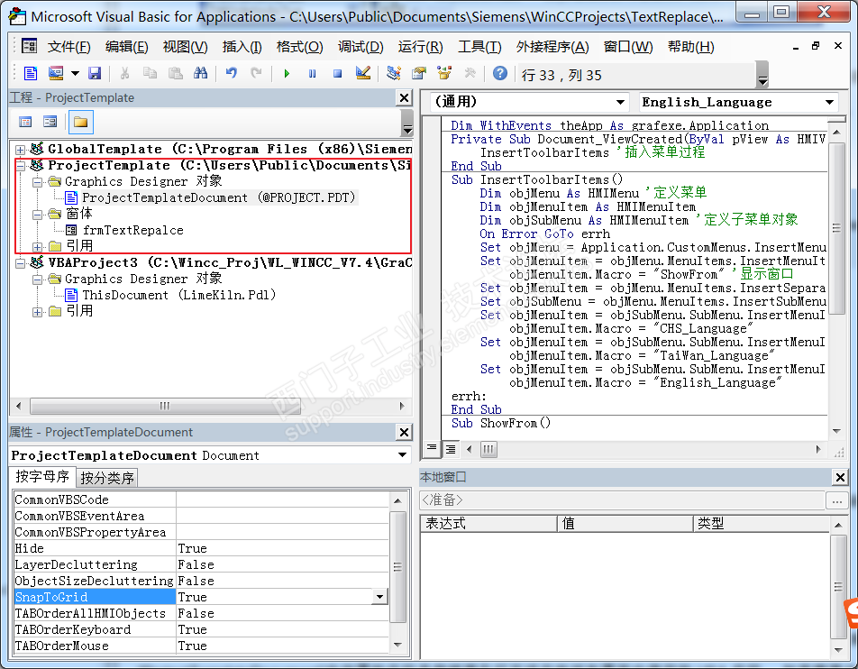Click the blue Help question mark icon
This screenshot has height=669, width=858.
(500, 74)
